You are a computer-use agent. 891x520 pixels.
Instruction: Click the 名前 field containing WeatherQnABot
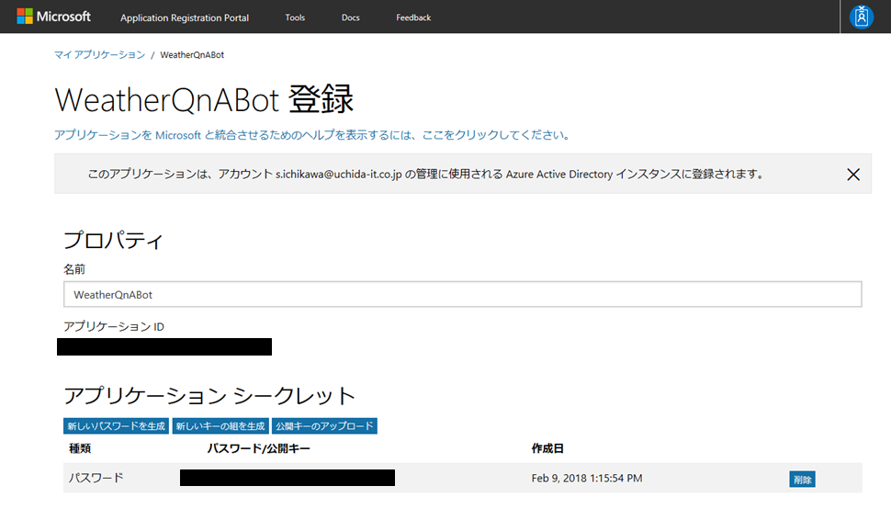point(463,294)
